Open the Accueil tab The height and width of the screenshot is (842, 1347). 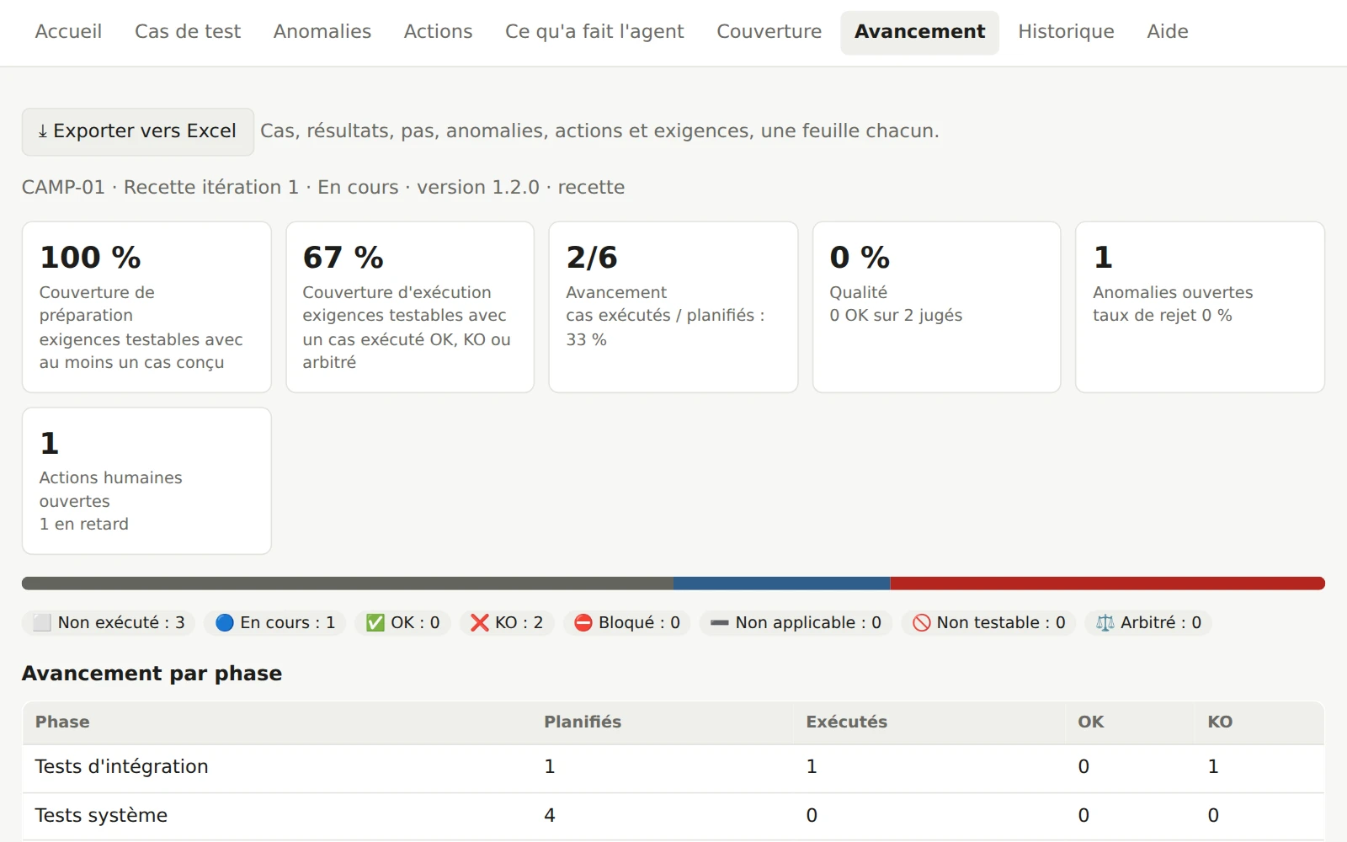(68, 32)
